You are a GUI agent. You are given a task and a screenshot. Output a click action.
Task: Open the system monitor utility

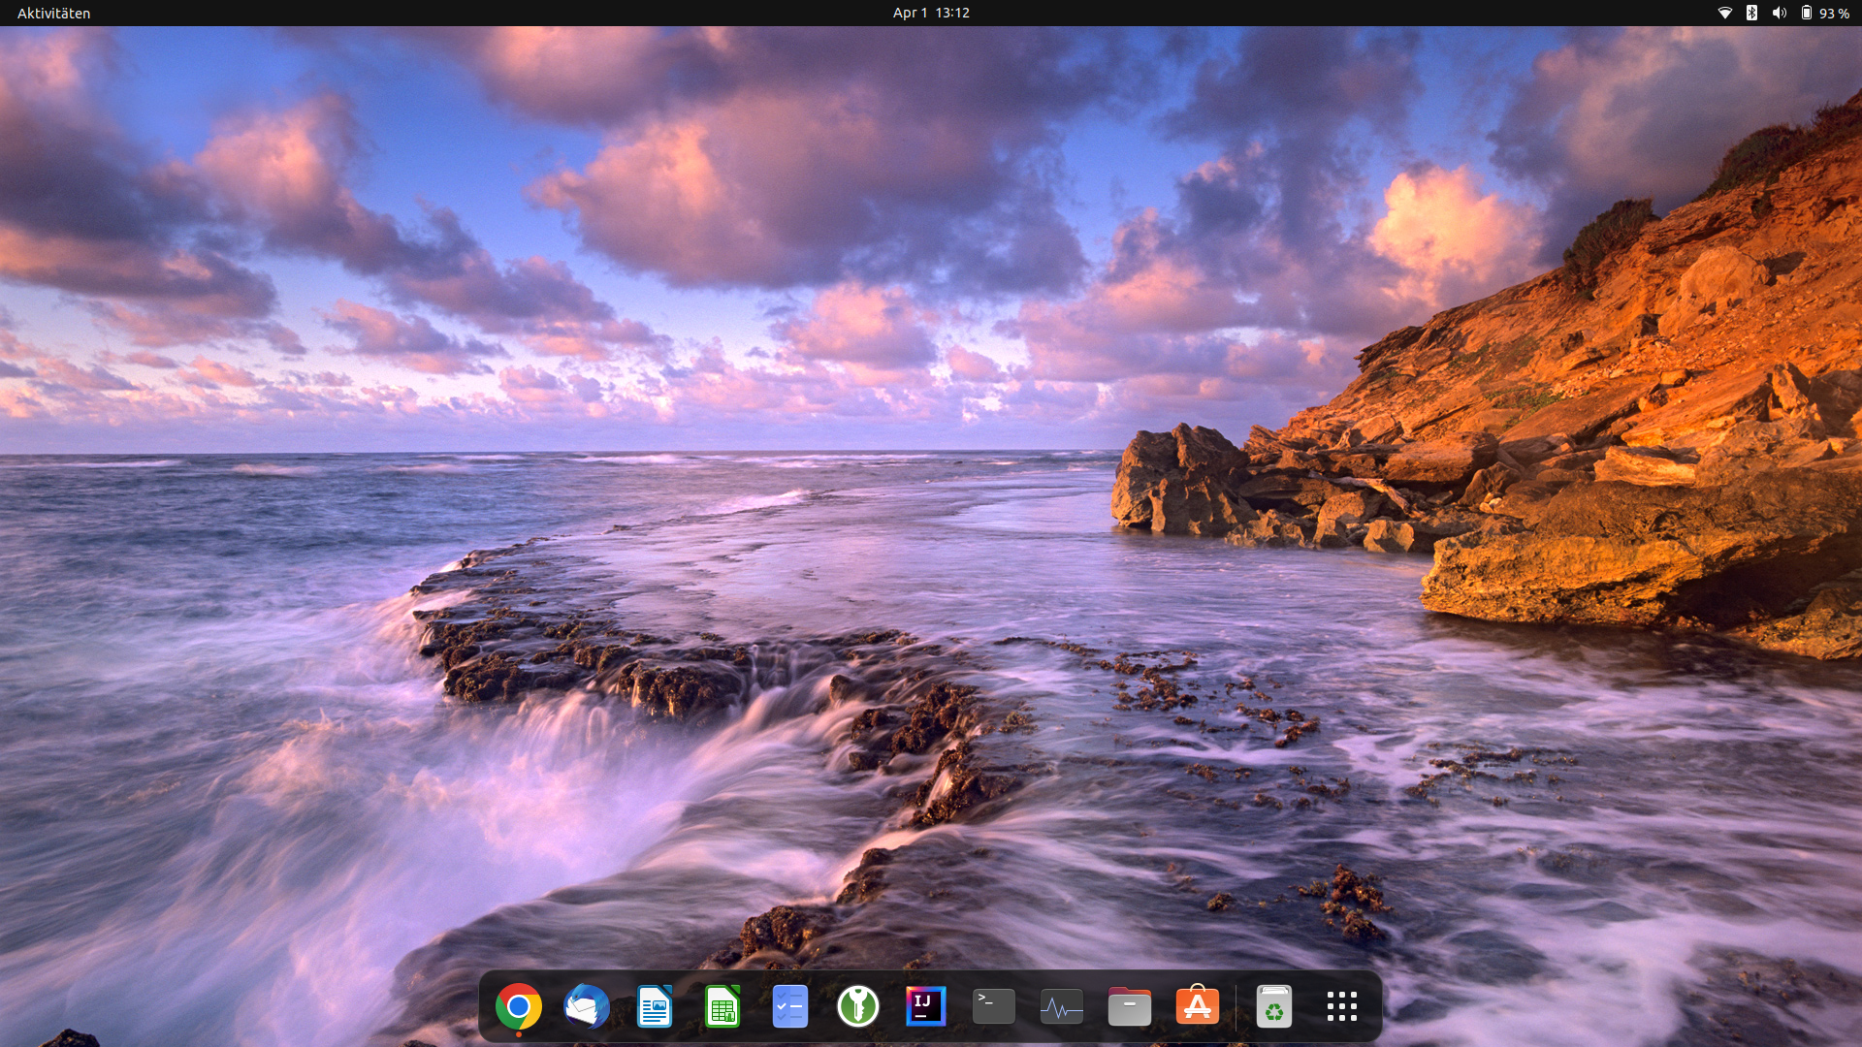(x=1062, y=1006)
